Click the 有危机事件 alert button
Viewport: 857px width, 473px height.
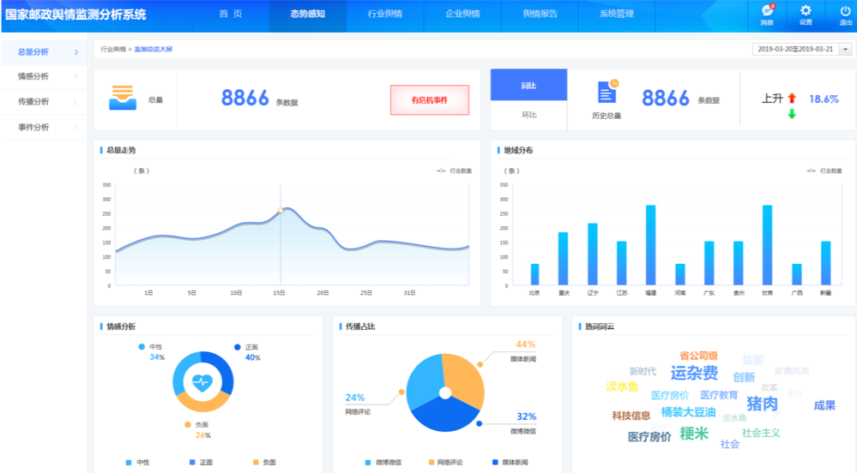point(429,100)
